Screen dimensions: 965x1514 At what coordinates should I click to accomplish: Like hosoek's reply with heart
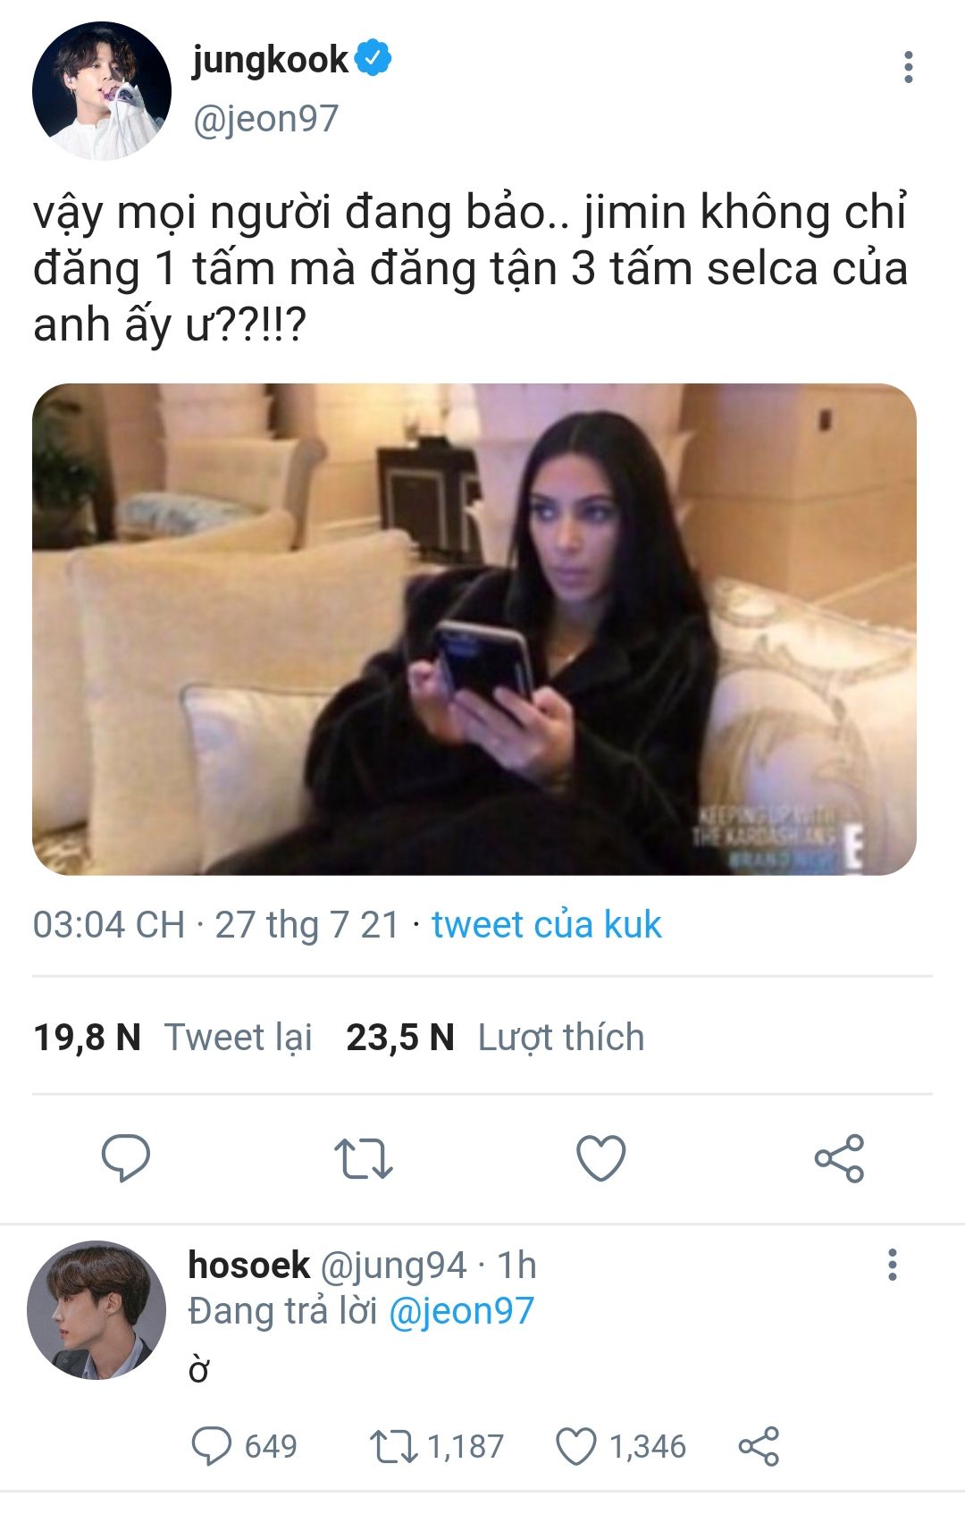[x=576, y=1446]
